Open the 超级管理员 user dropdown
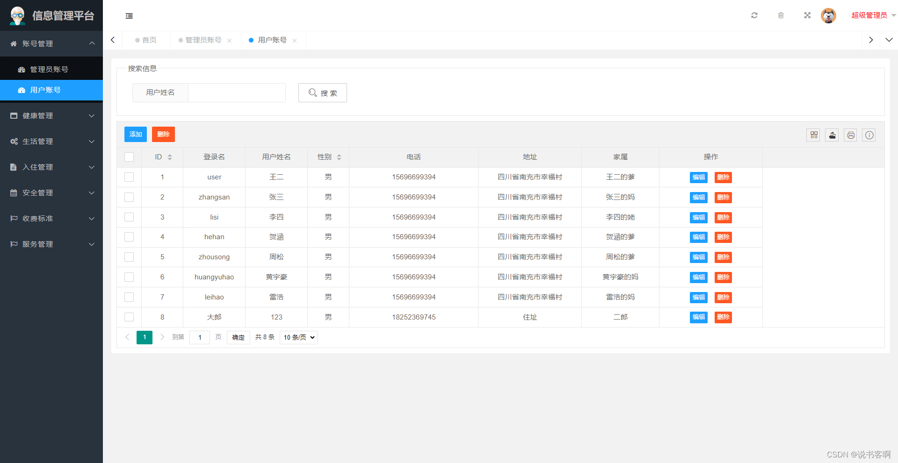This screenshot has height=463, width=898. click(873, 15)
